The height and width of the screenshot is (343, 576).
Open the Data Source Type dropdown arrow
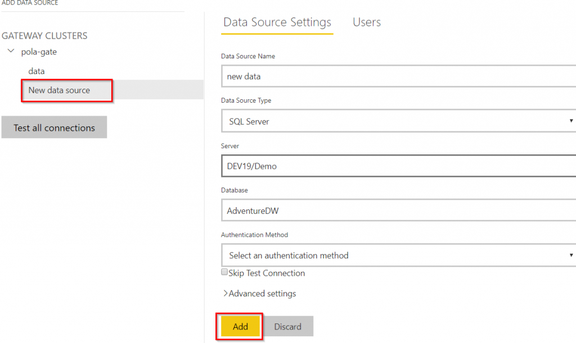coord(571,121)
